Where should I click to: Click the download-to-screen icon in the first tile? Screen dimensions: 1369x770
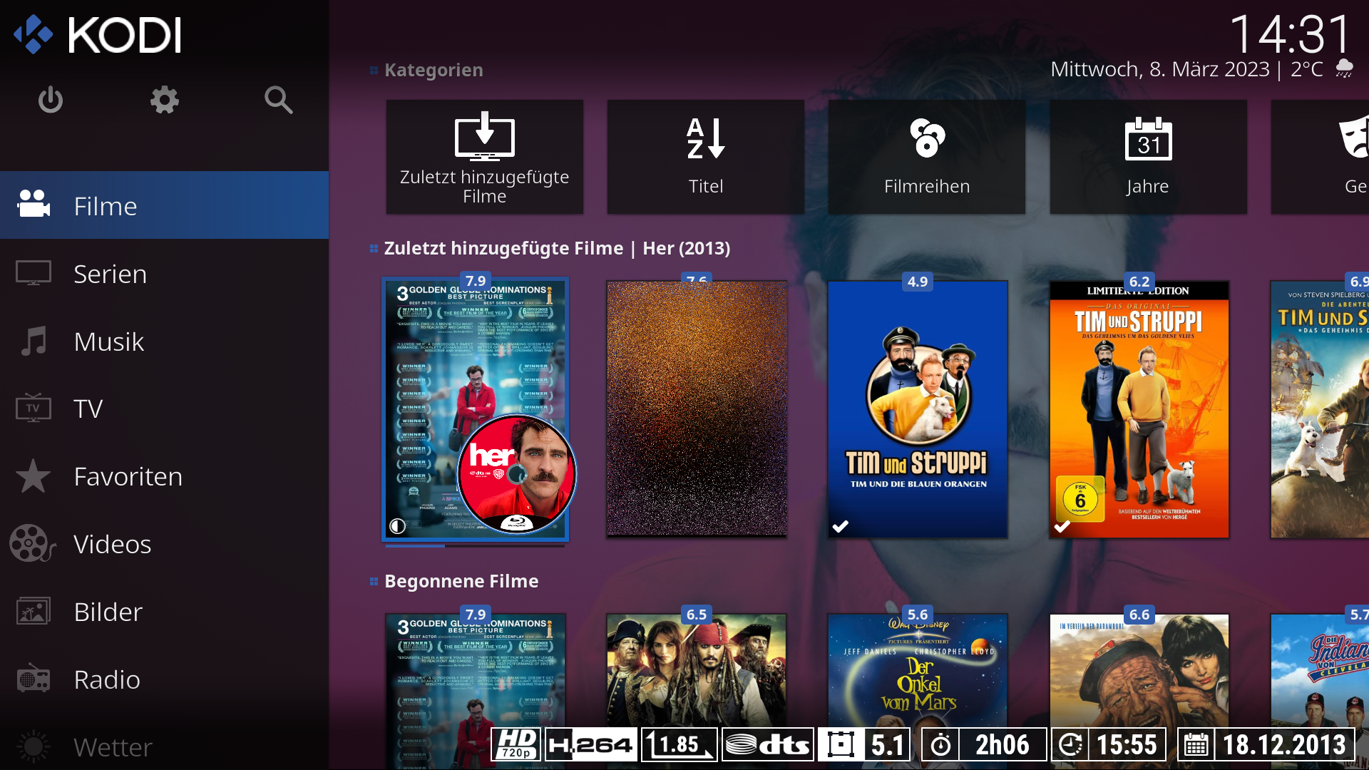485,135
